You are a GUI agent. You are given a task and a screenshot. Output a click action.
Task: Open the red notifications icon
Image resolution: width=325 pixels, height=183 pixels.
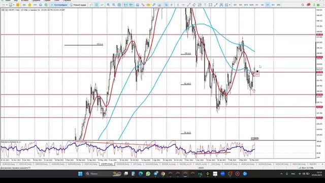308,5
